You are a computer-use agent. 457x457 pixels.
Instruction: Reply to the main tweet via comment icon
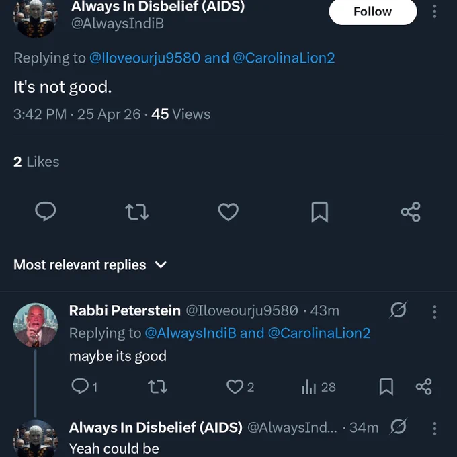[x=46, y=212]
